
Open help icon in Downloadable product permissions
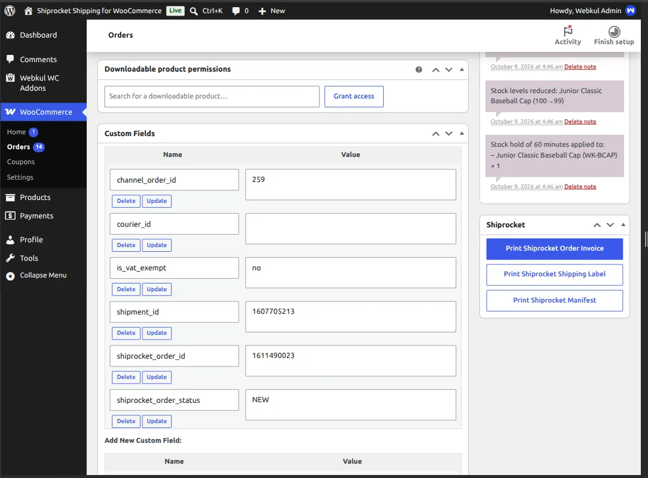418,70
